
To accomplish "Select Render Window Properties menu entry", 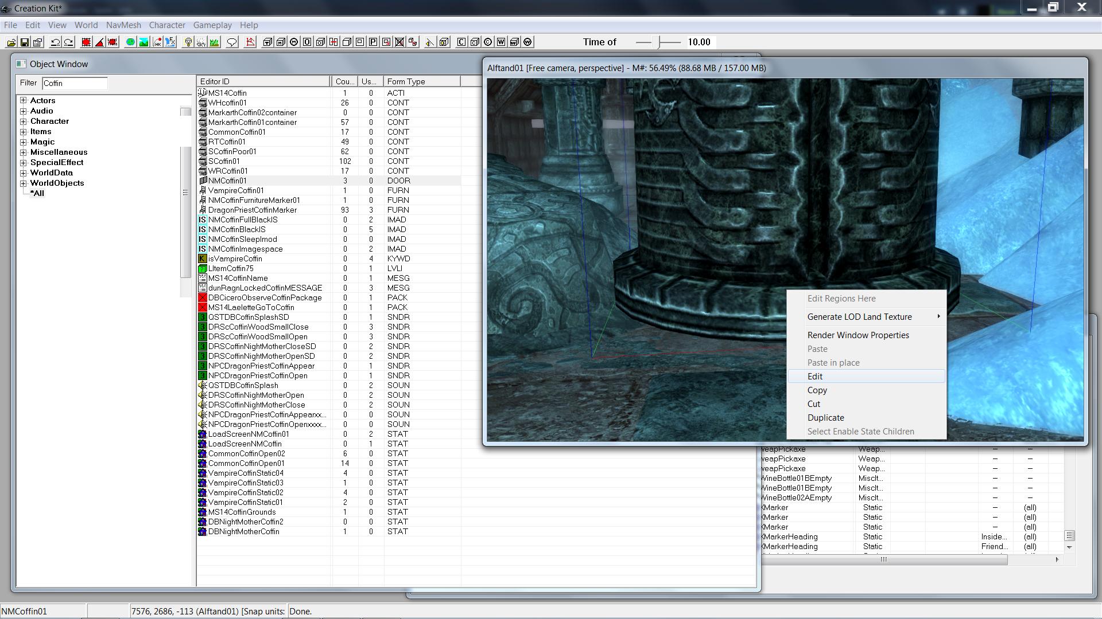I will point(858,335).
